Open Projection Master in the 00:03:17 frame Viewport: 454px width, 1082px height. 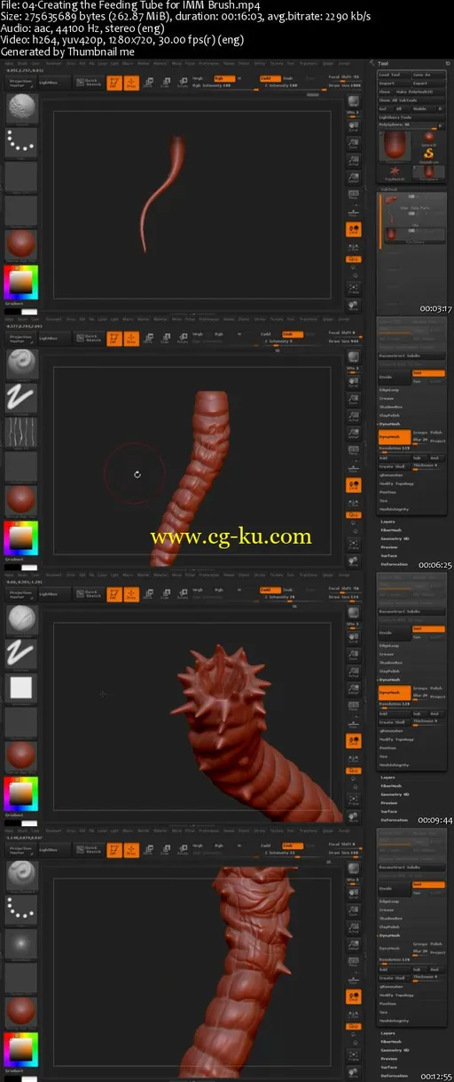pyautogui.click(x=20, y=83)
